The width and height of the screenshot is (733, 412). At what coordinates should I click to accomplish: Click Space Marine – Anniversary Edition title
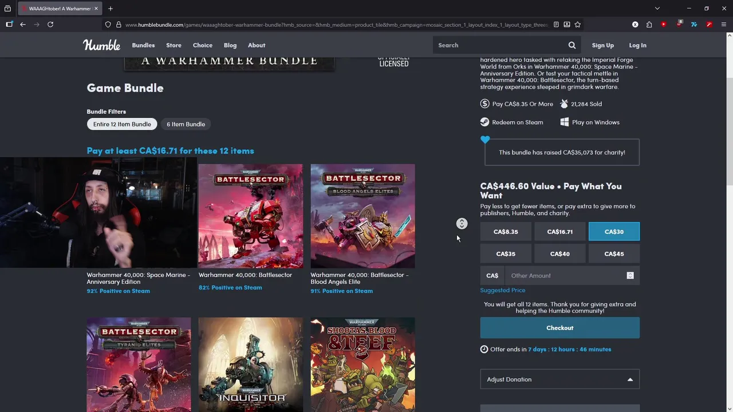click(139, 278)
